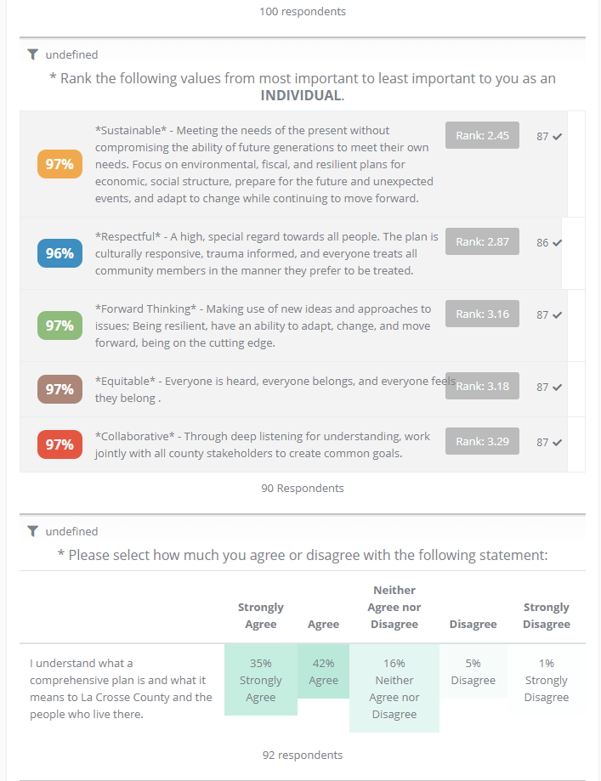Click the checkmark icon beside Sustainable's 87 count
The height and width of the screenshot is (781, 601).
558,136
